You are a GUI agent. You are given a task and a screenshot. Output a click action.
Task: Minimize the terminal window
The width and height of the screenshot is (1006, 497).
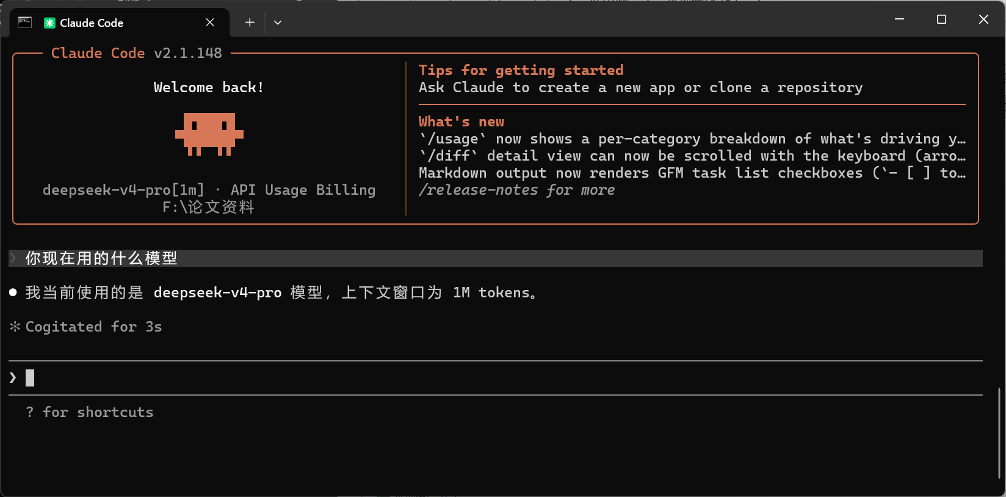(899, 19)
